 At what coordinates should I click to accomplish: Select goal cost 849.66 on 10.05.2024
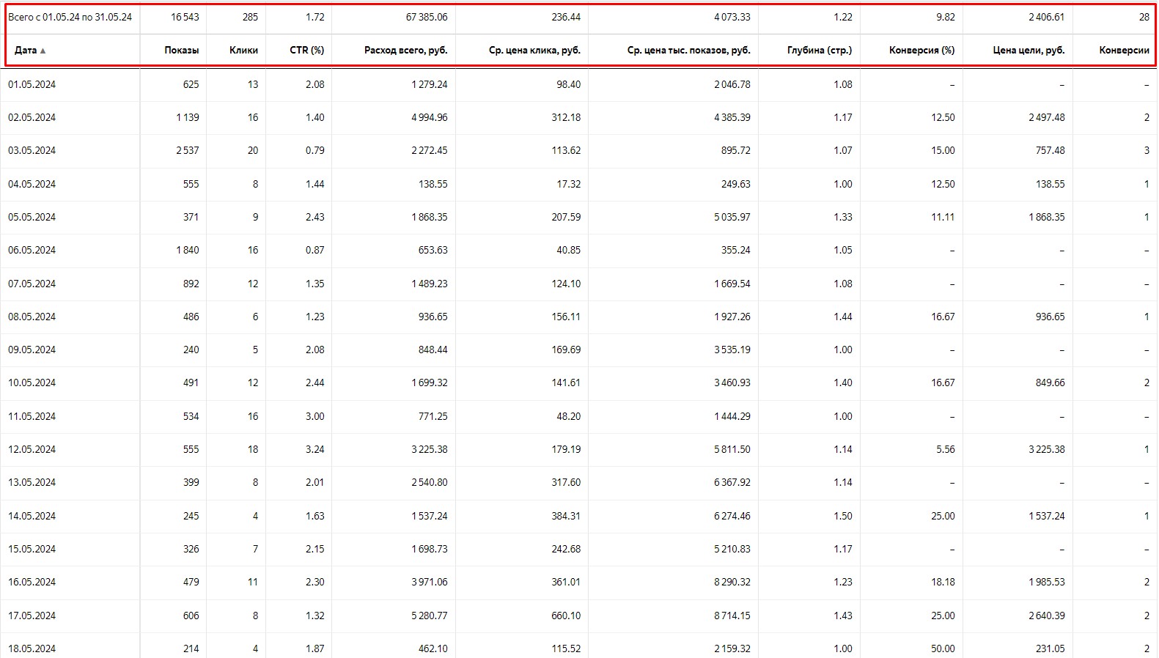(1050, 382)
